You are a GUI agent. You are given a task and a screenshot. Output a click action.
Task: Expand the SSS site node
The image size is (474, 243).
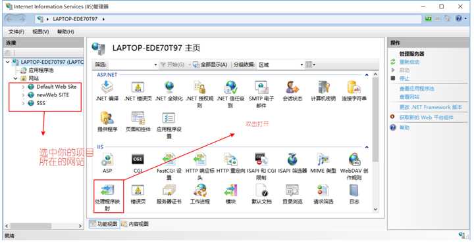click(x=23, y=103)
